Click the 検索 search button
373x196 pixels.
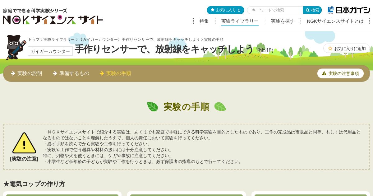point(312,10)
